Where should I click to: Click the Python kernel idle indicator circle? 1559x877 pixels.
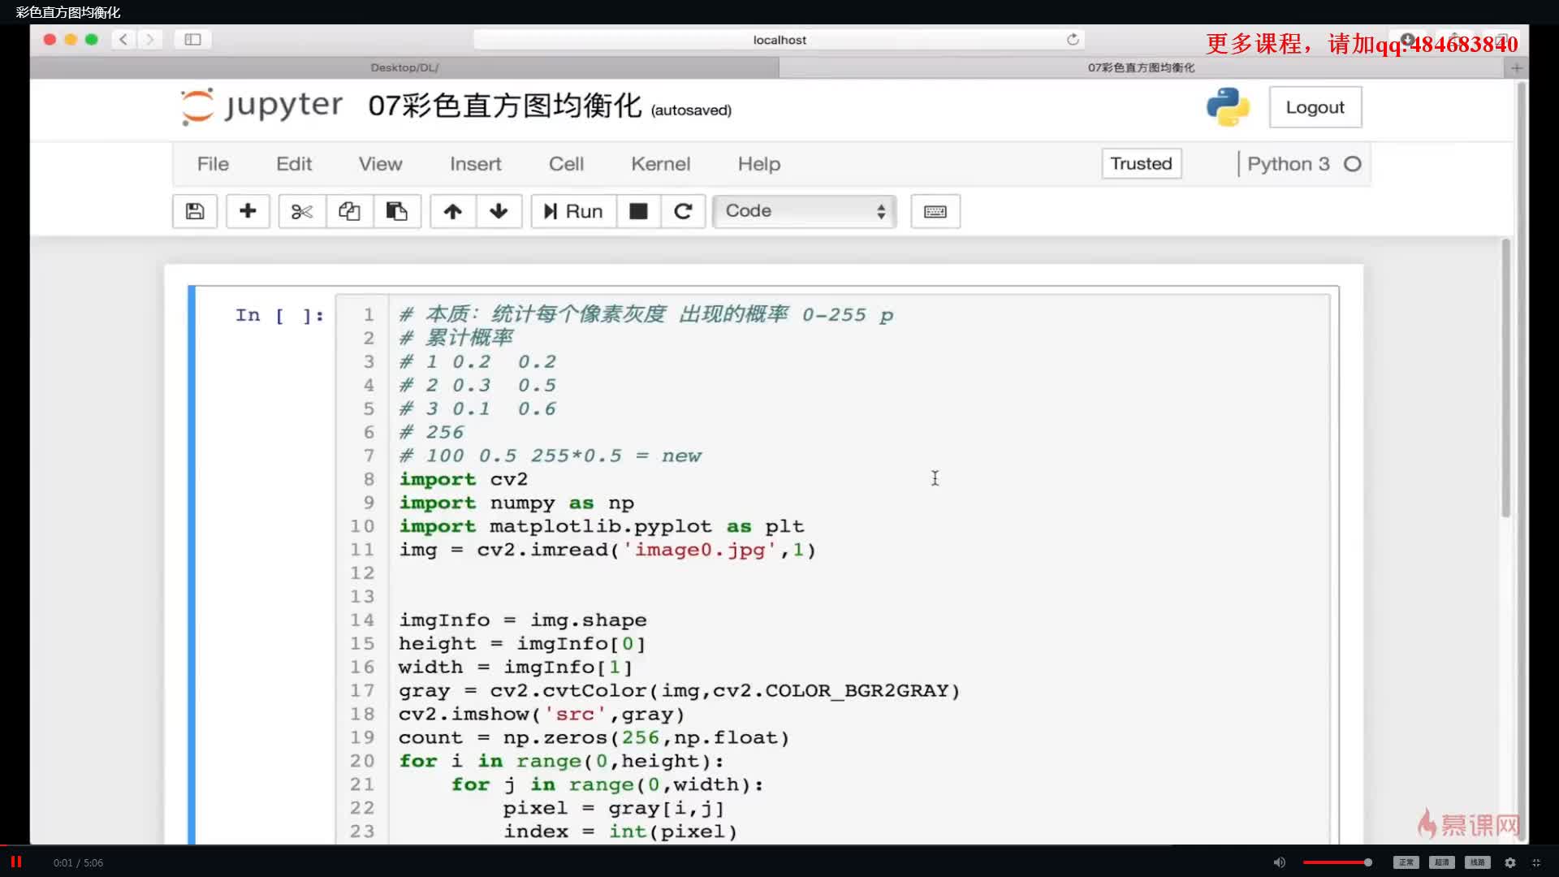point(1352,164)
